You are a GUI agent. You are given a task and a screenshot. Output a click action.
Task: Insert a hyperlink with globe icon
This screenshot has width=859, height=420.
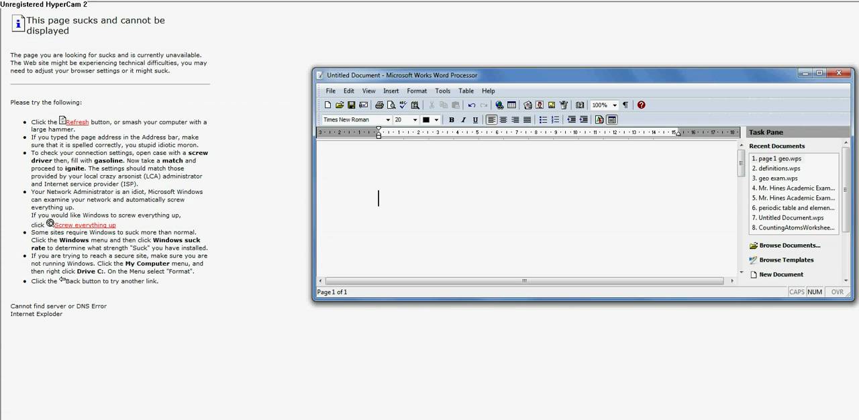pos(499,105)
